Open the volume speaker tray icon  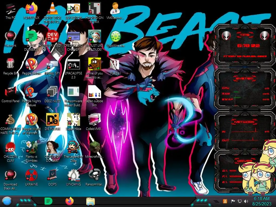pos(246,201)
